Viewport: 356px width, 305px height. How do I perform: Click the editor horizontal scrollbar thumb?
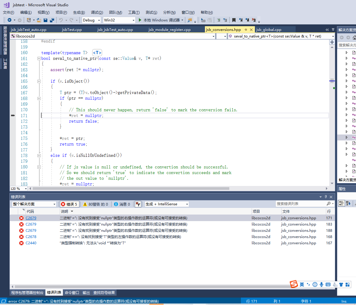(131, 188)
